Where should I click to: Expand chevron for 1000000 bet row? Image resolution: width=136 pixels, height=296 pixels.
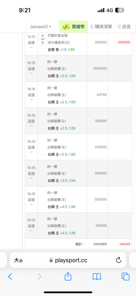click(x=31, y=73)
